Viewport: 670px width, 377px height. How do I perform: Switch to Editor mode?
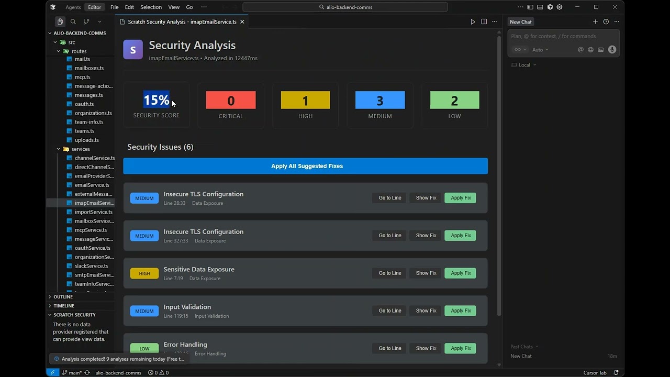click(95, 7)
